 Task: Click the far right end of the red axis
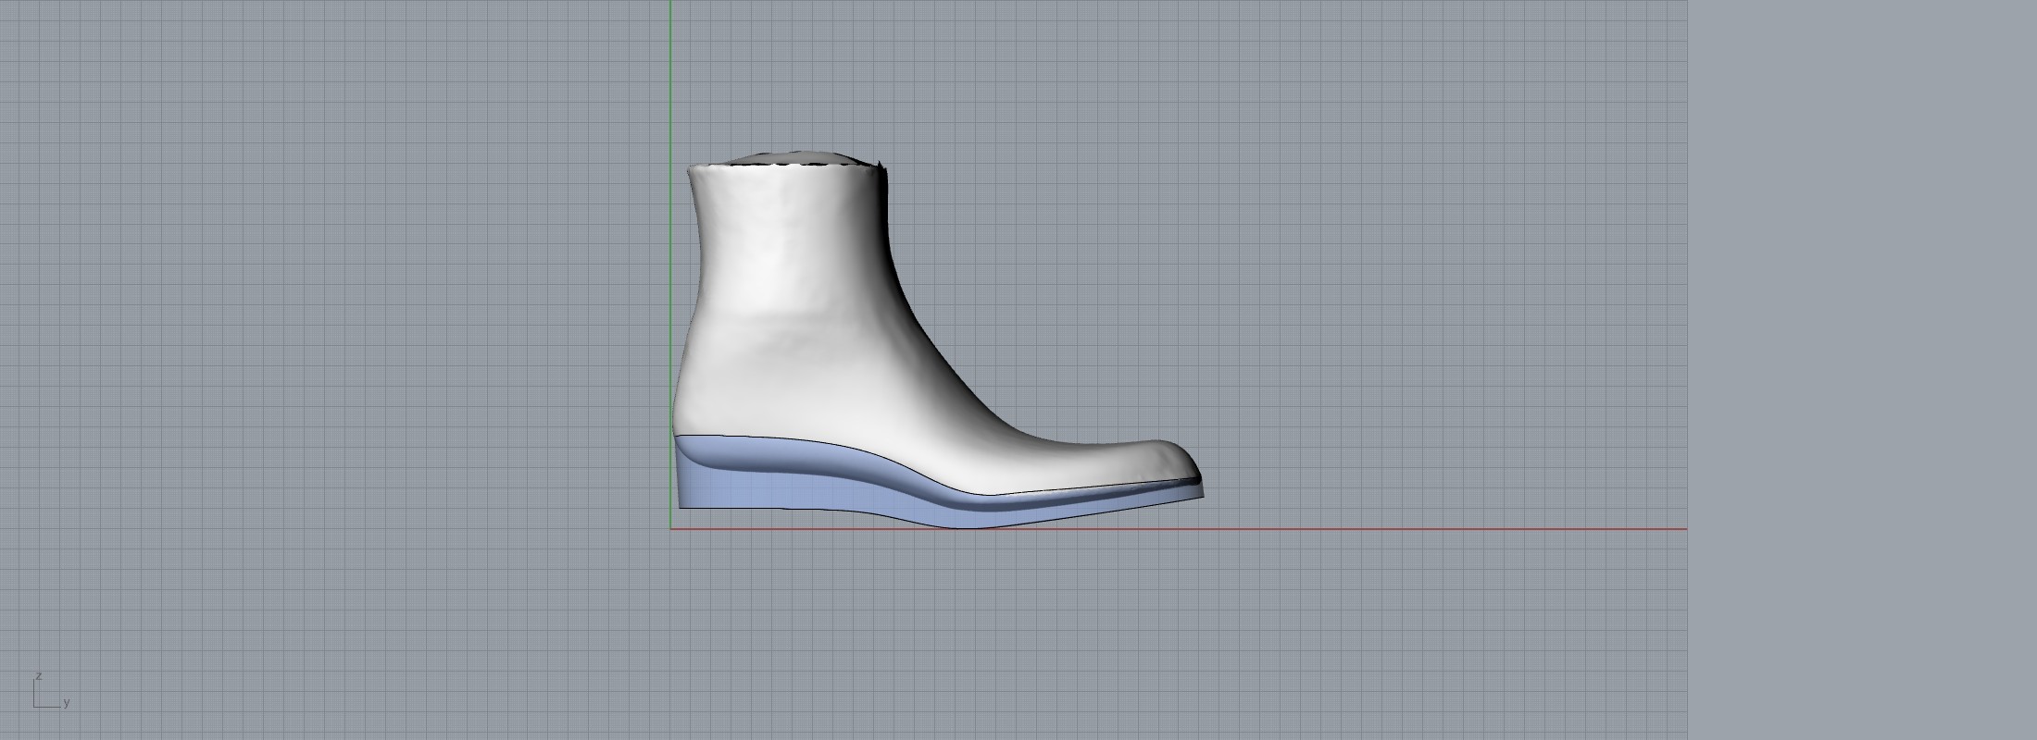pos(1681,529)
